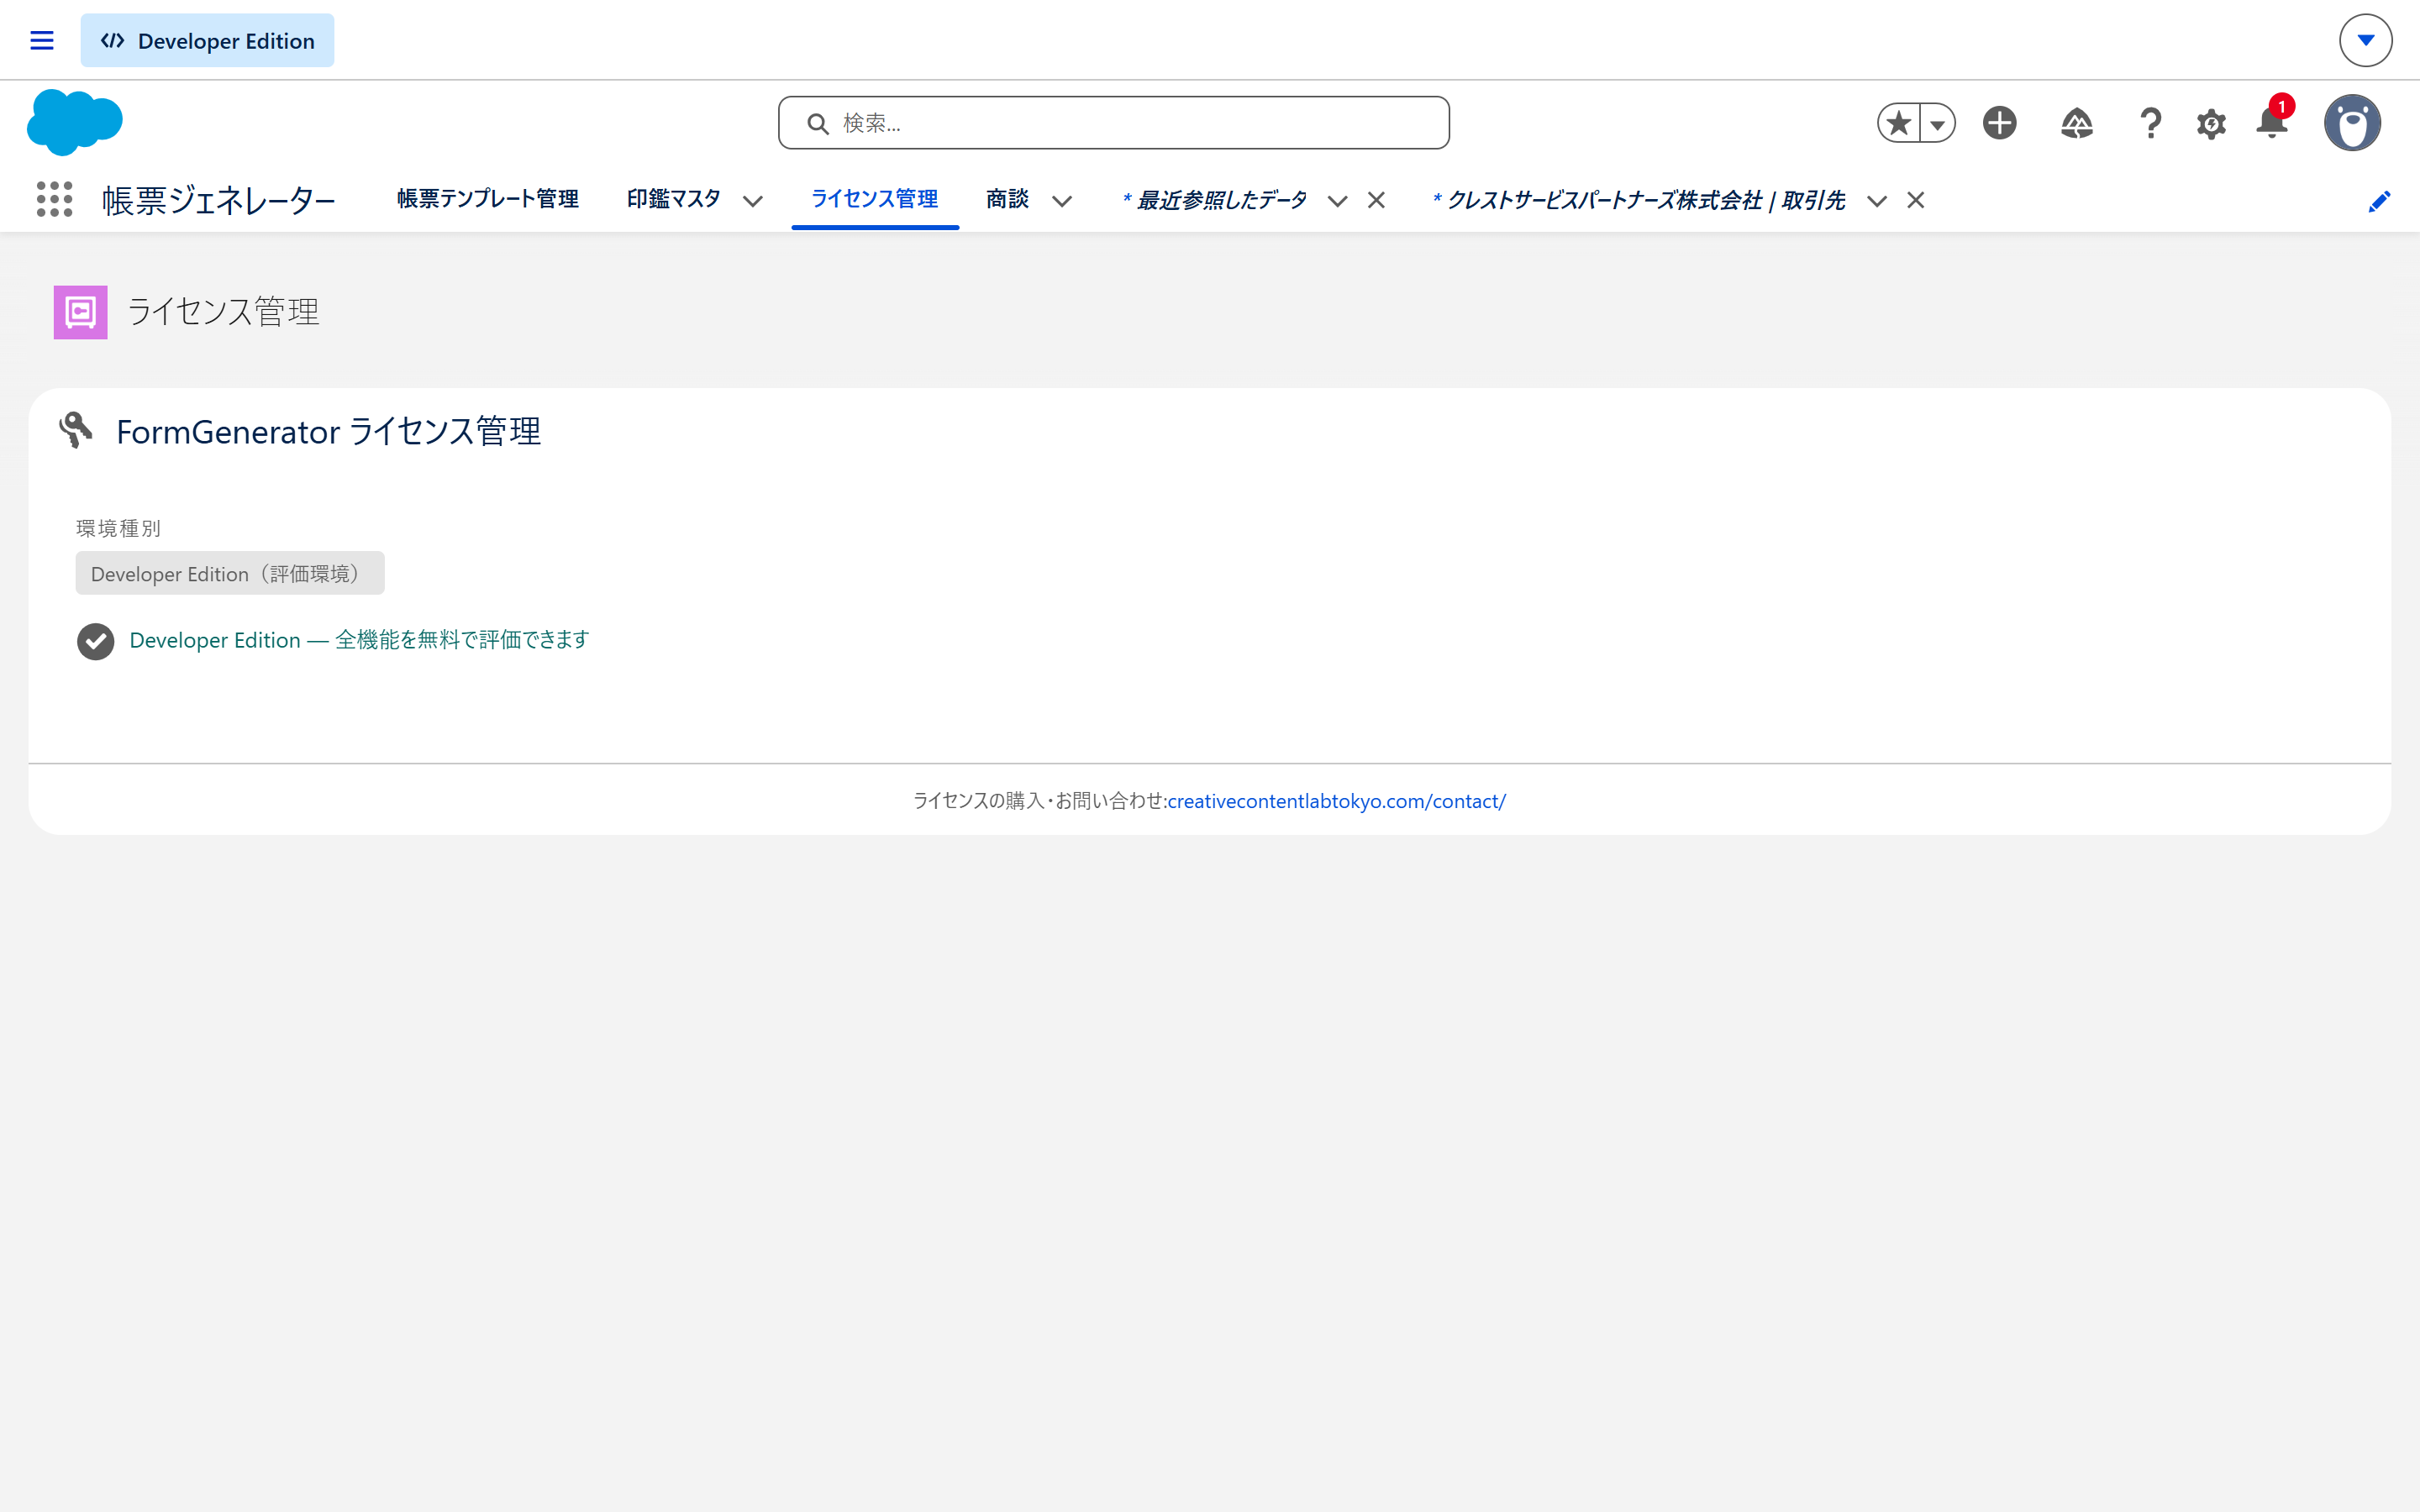Expand the クレストサービスパートナーズ株式会社 tab chevron
2420x1512 pixels.
1877,201
